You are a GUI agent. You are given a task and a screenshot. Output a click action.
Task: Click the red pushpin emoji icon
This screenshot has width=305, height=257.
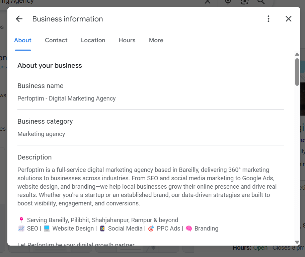tap(21, 220)
